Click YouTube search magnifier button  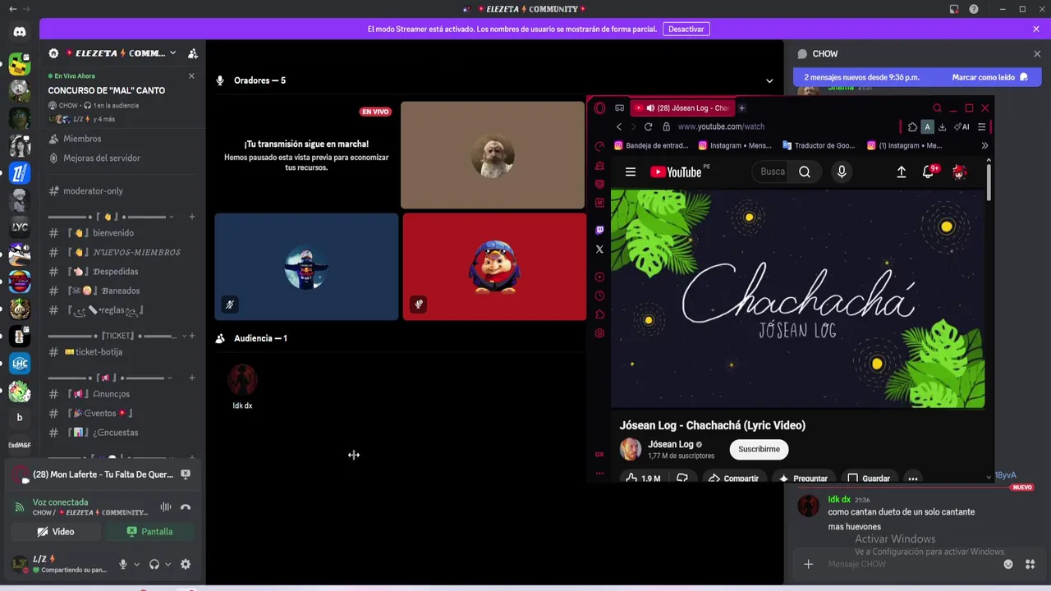click(805, 172)
